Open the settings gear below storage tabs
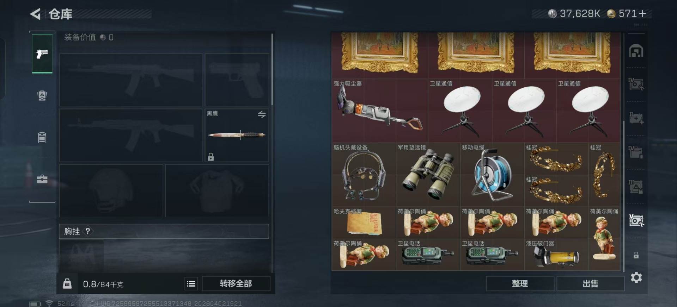Screen dimensions: 677x307 click(x=636, y=278)
